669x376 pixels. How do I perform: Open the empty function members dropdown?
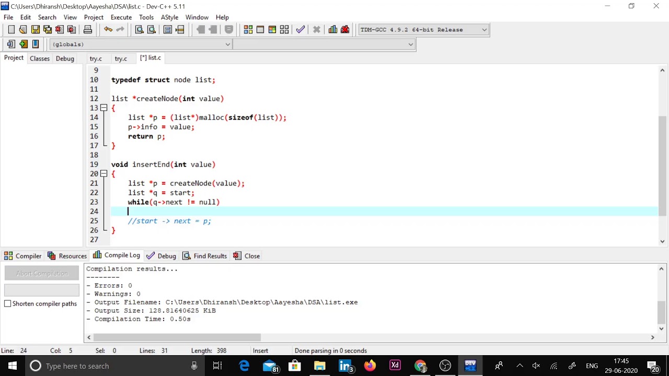coord(324,44)
